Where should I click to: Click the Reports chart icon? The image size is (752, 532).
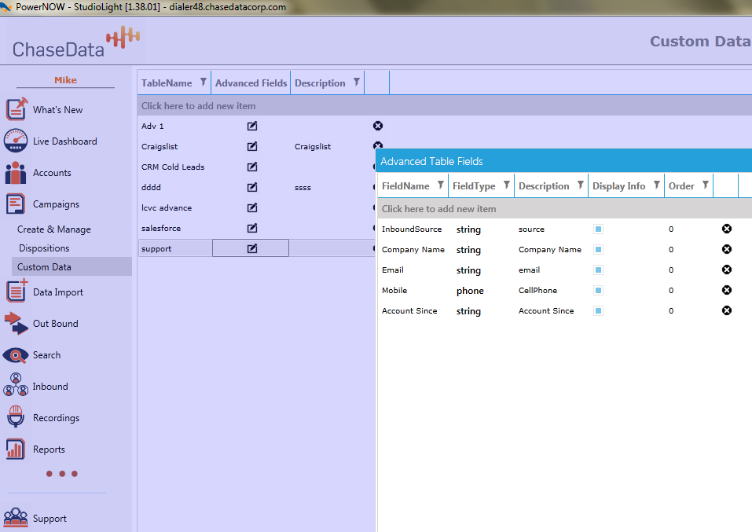(x=16, y=449)
